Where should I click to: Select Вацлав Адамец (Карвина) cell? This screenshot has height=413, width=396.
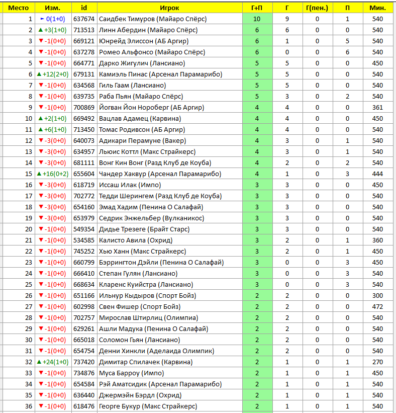[170, 119]
